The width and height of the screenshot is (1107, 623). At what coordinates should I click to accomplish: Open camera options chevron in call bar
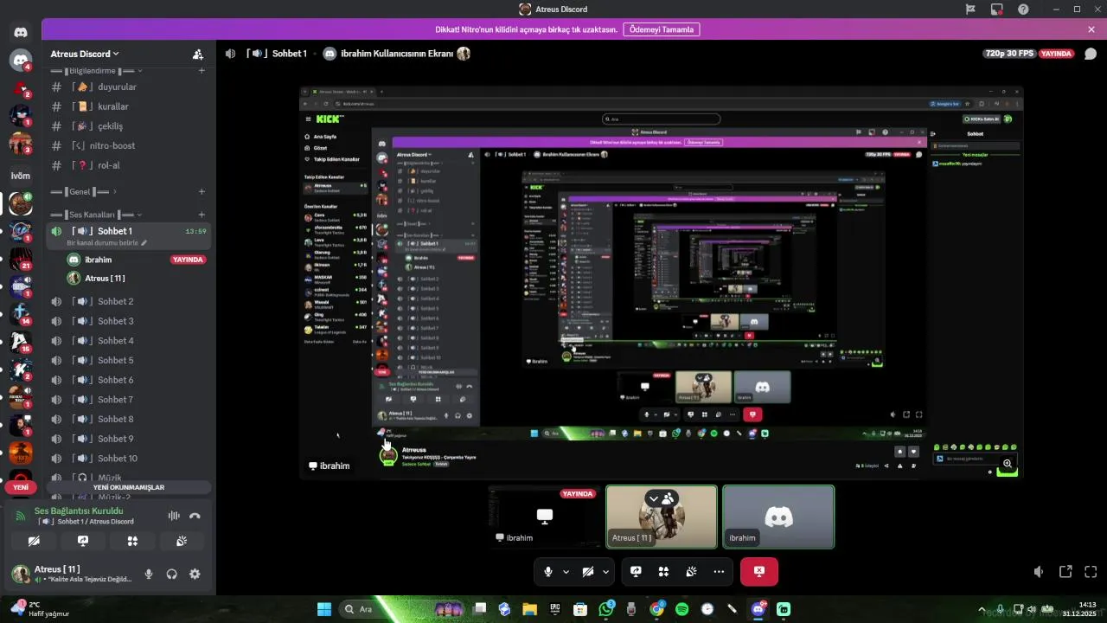[x=606, y=572]
